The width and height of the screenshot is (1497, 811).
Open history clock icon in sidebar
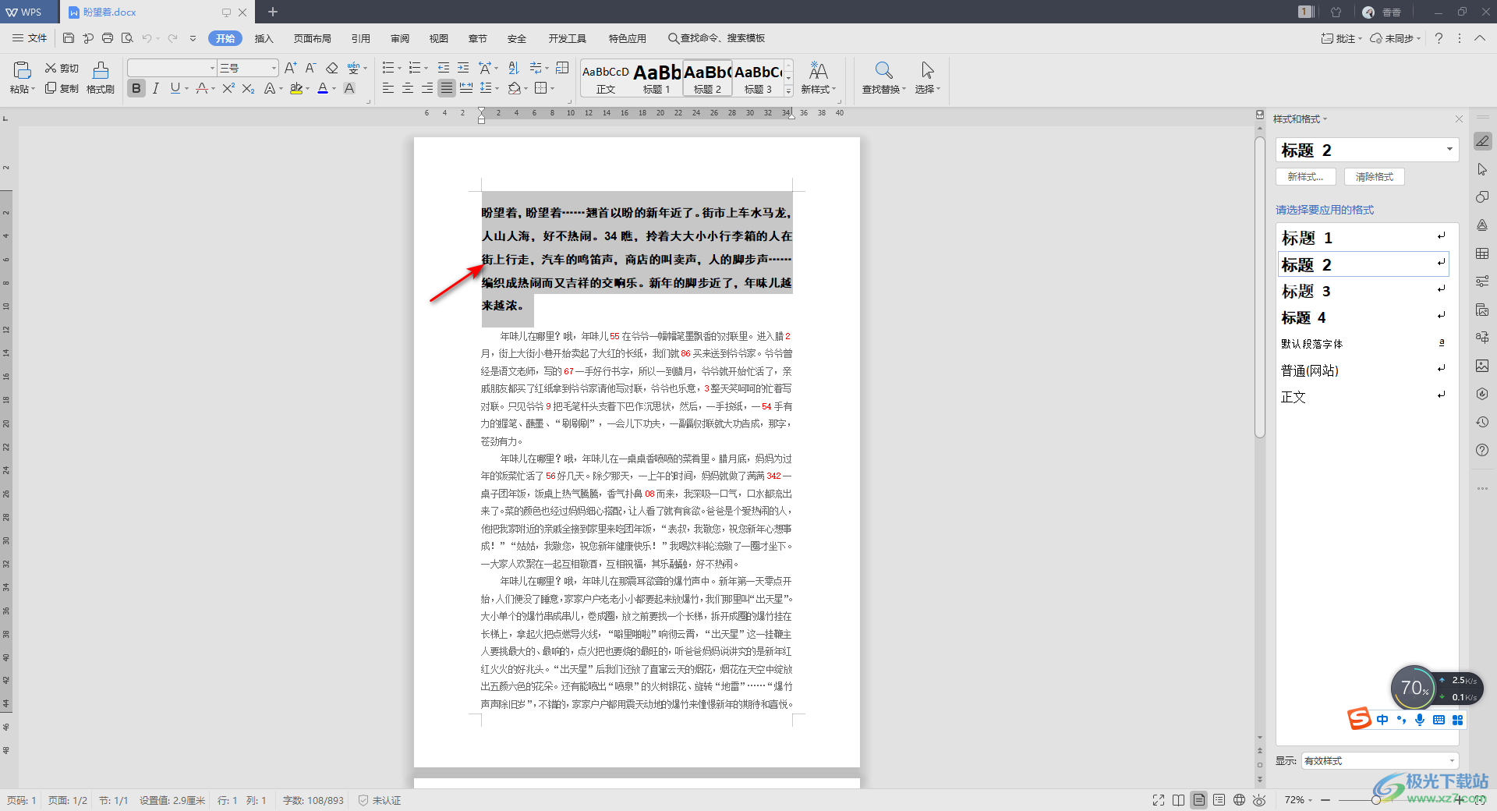pos(1482,422)
